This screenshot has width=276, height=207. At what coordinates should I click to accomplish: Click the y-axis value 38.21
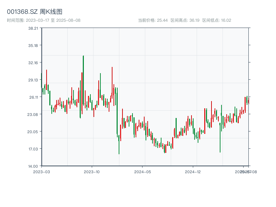click(33, 28)
